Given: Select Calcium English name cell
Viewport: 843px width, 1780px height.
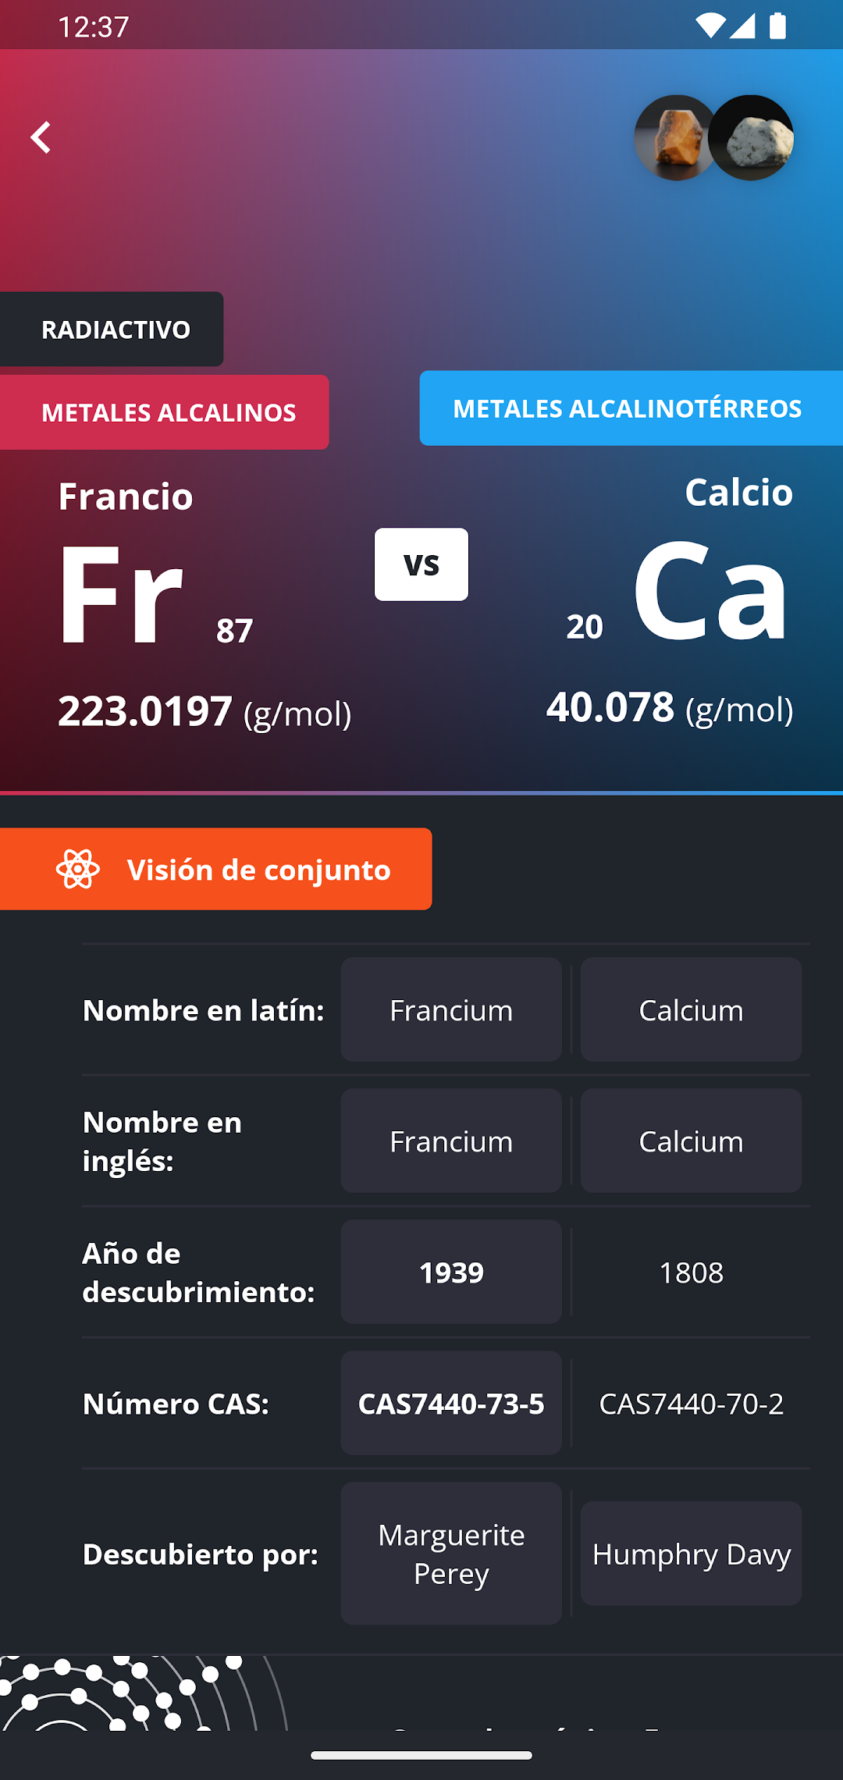Looking at the screenshot, I should (x=691, y=1141).
